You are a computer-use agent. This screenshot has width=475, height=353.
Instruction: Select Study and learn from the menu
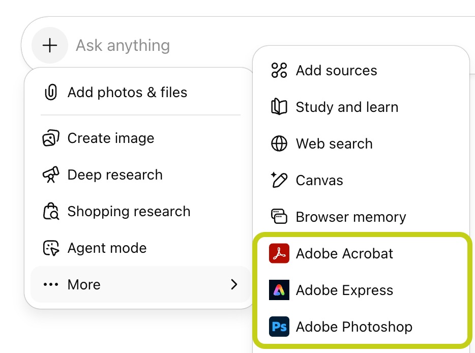tap(347, 107)
